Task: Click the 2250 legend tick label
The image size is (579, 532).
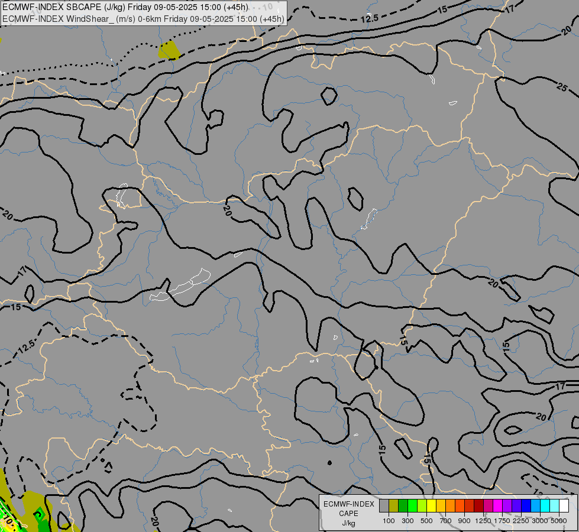Action: pos(521,521)
